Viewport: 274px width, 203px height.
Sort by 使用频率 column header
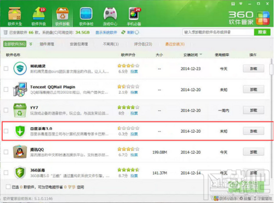[x=222, y=55]
